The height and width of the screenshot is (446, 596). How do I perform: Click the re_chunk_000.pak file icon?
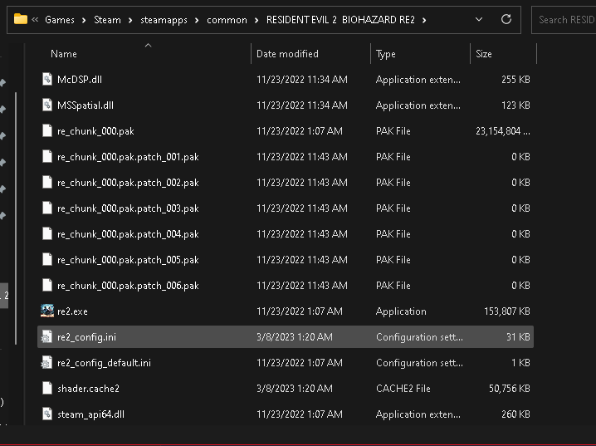pos(47,131)
